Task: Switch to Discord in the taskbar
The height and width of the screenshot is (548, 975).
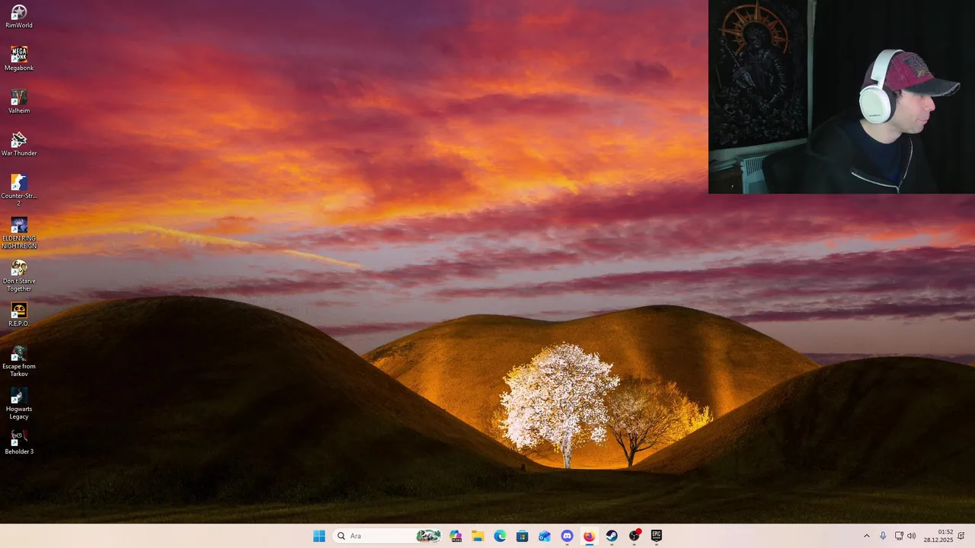Action: [567, 536]
